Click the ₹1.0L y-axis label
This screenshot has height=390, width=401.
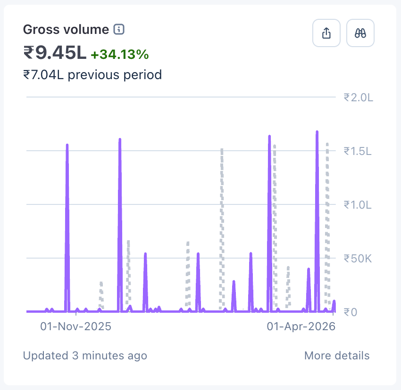click(x=358, y=205)
